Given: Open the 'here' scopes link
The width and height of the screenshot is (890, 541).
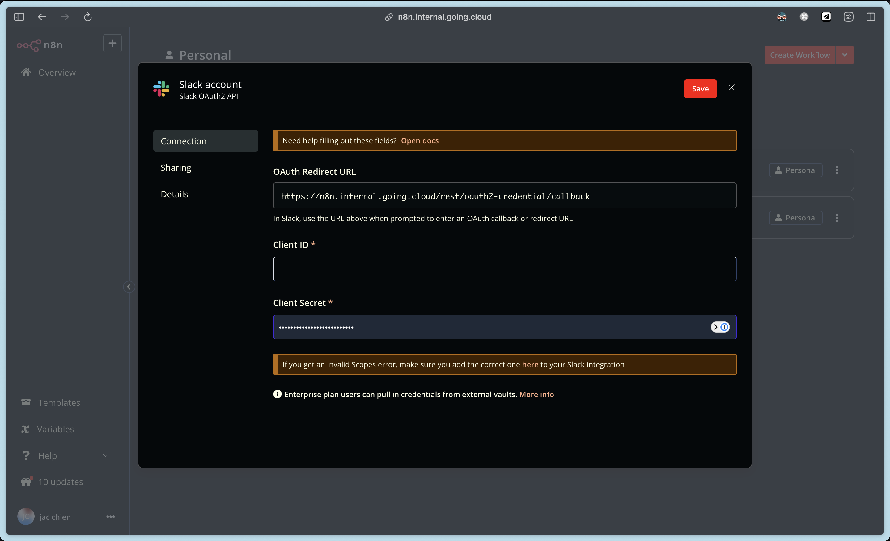Looking at the screenshot, I should click(530, 364).
